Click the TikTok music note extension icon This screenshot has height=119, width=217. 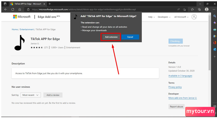tap(20, 43)
